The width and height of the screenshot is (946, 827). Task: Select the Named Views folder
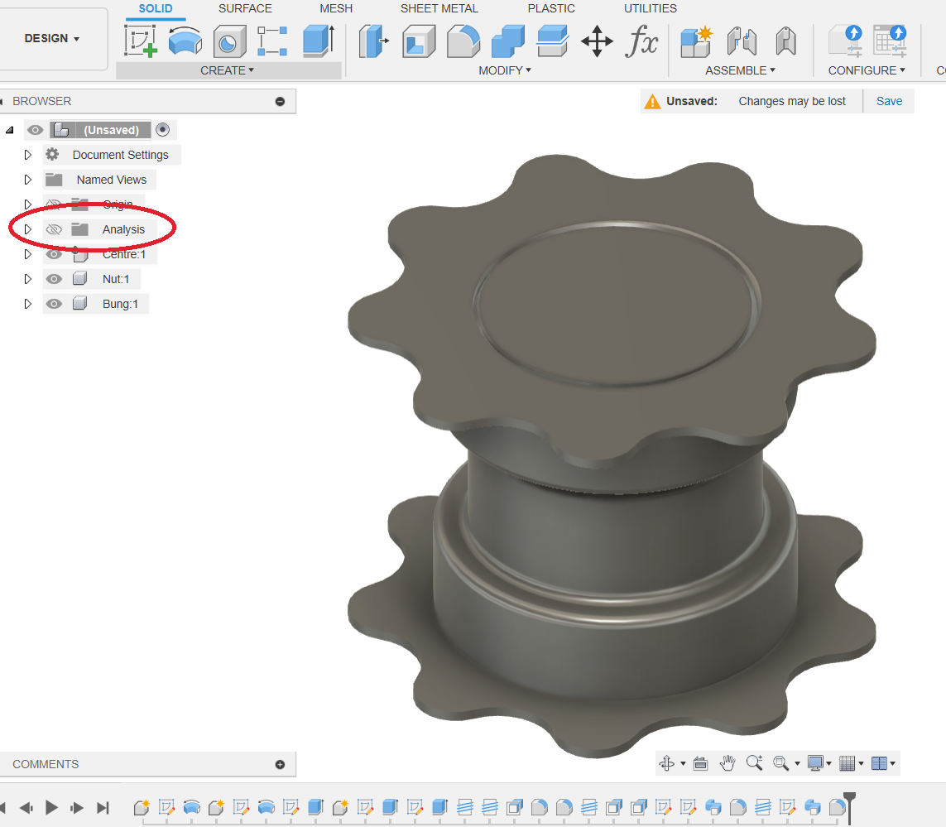pos(111,180)
